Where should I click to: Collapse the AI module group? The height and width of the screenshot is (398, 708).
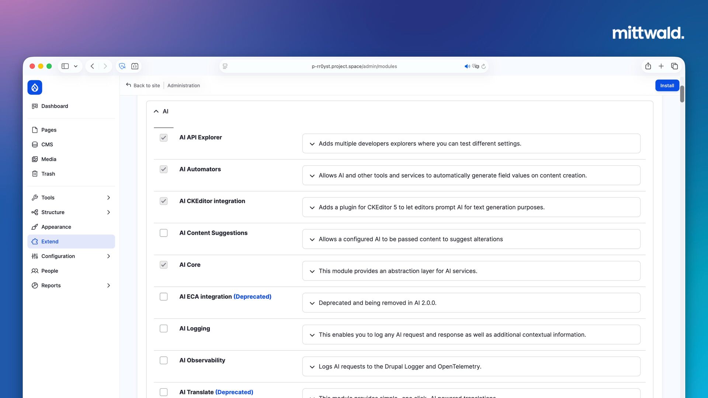[156, 111]
